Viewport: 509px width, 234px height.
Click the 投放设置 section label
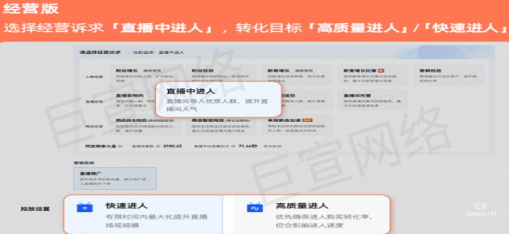point(35,209)
